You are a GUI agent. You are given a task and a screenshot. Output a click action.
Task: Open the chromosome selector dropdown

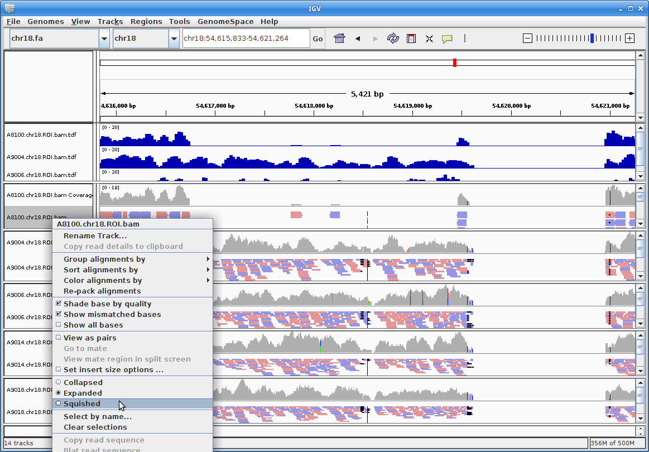click(x=174, y=38)
